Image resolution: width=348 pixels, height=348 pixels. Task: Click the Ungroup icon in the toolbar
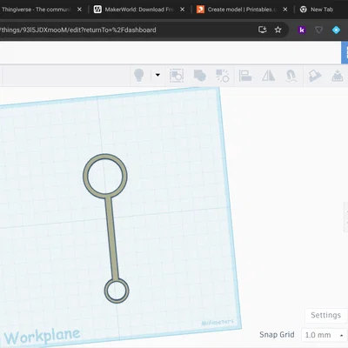223,76
